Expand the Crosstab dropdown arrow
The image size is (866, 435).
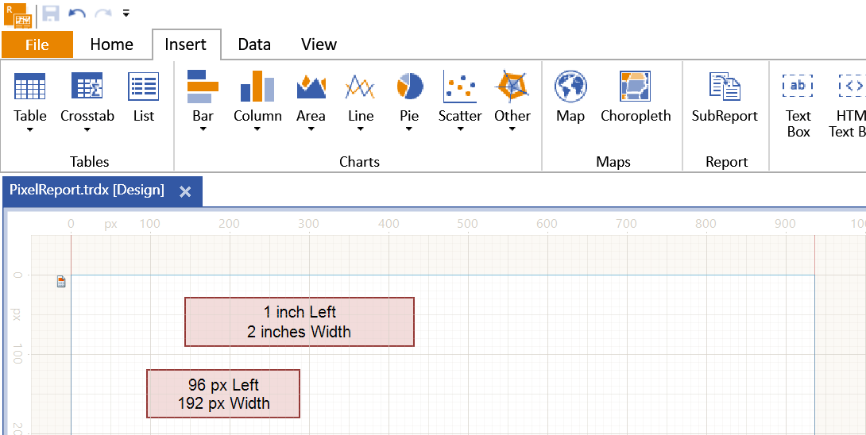(87, 129)
